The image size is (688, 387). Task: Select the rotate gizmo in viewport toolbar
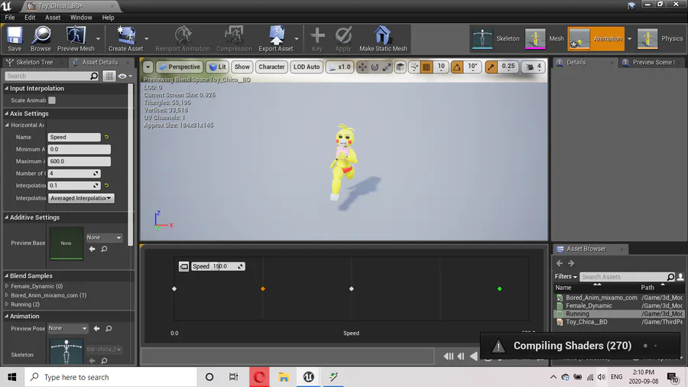375,67
